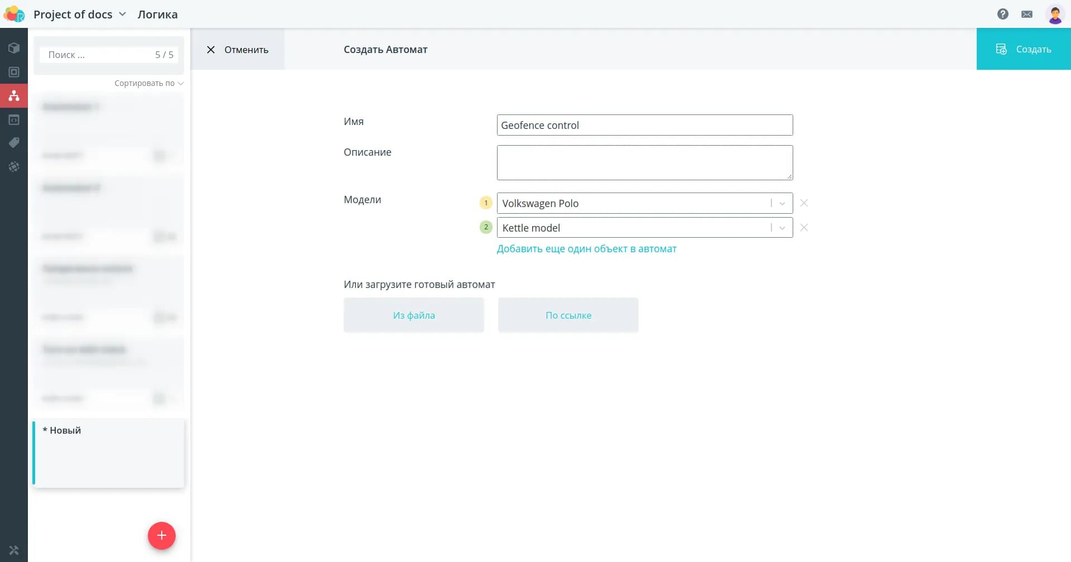Click the 'Создать' button
This screenshot has width=1071, height=562.
coord(1023,49)
